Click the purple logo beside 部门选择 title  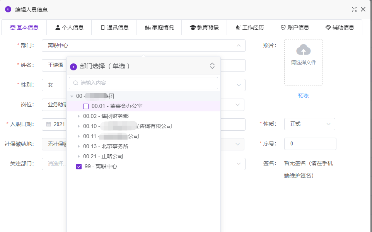pyautogui.click(x=73, y=67)
